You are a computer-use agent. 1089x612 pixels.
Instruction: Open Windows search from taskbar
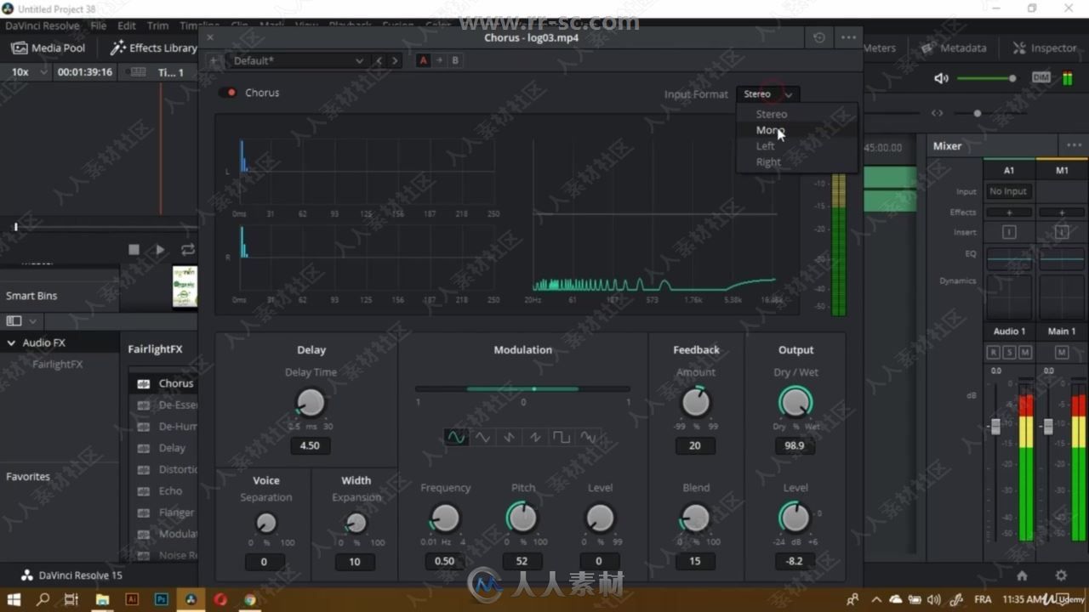click(43, 599)
